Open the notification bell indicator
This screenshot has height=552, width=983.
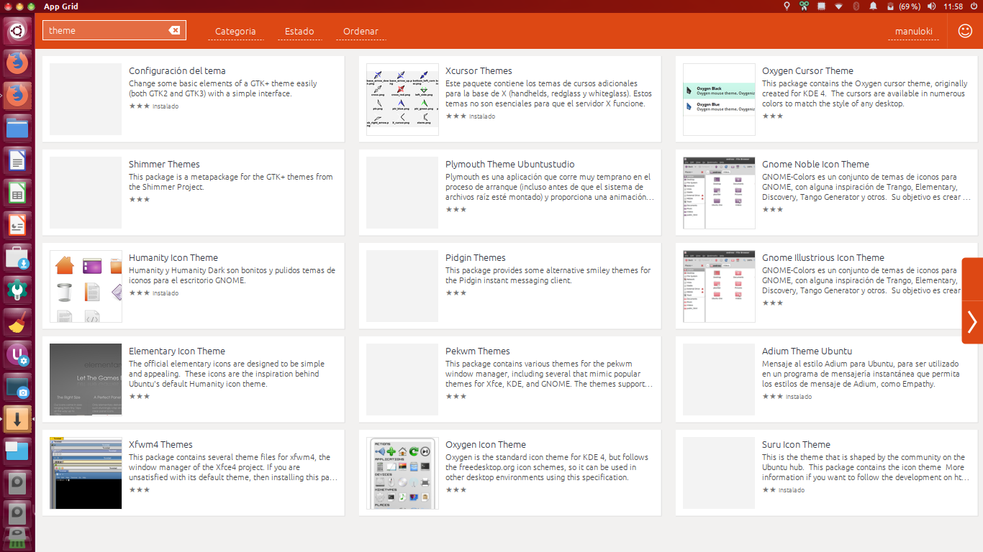tap(873, 6)
